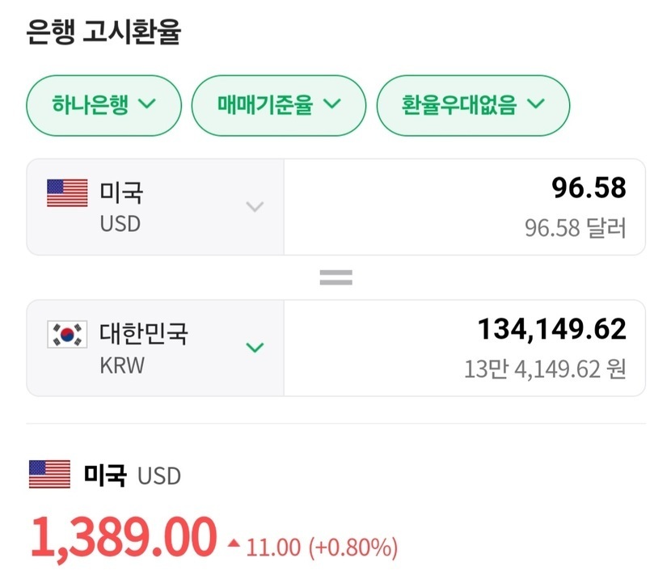
Task: Click the US flag beside the 1,389.00 rate
Action: 49,474
